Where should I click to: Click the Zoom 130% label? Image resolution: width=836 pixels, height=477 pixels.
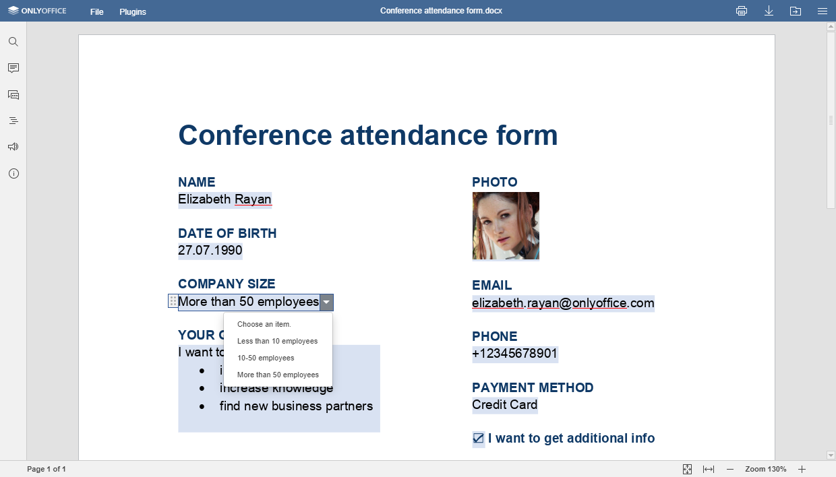pyautogui.click(x=766, y=469)
